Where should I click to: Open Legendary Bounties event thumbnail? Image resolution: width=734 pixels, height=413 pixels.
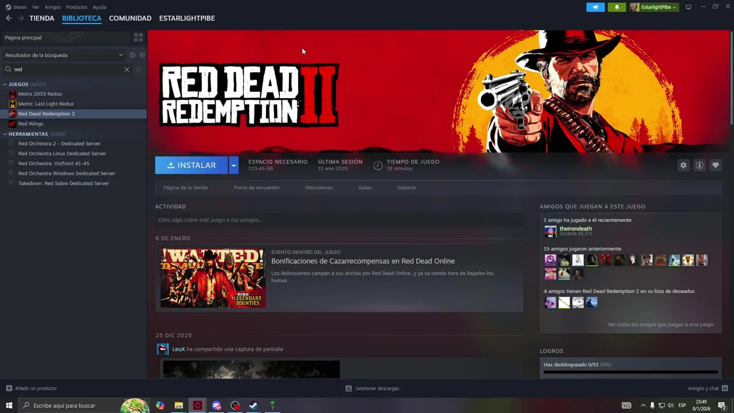tap(213, 278)
